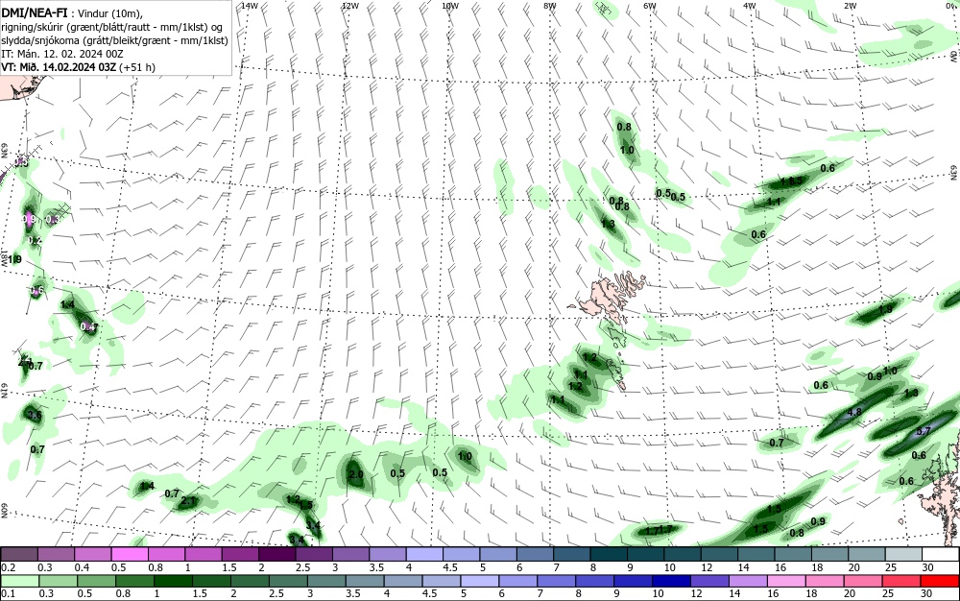960x601 pixels.
Task: Click the 2W longitude label
Action: (x=850, y=6)
